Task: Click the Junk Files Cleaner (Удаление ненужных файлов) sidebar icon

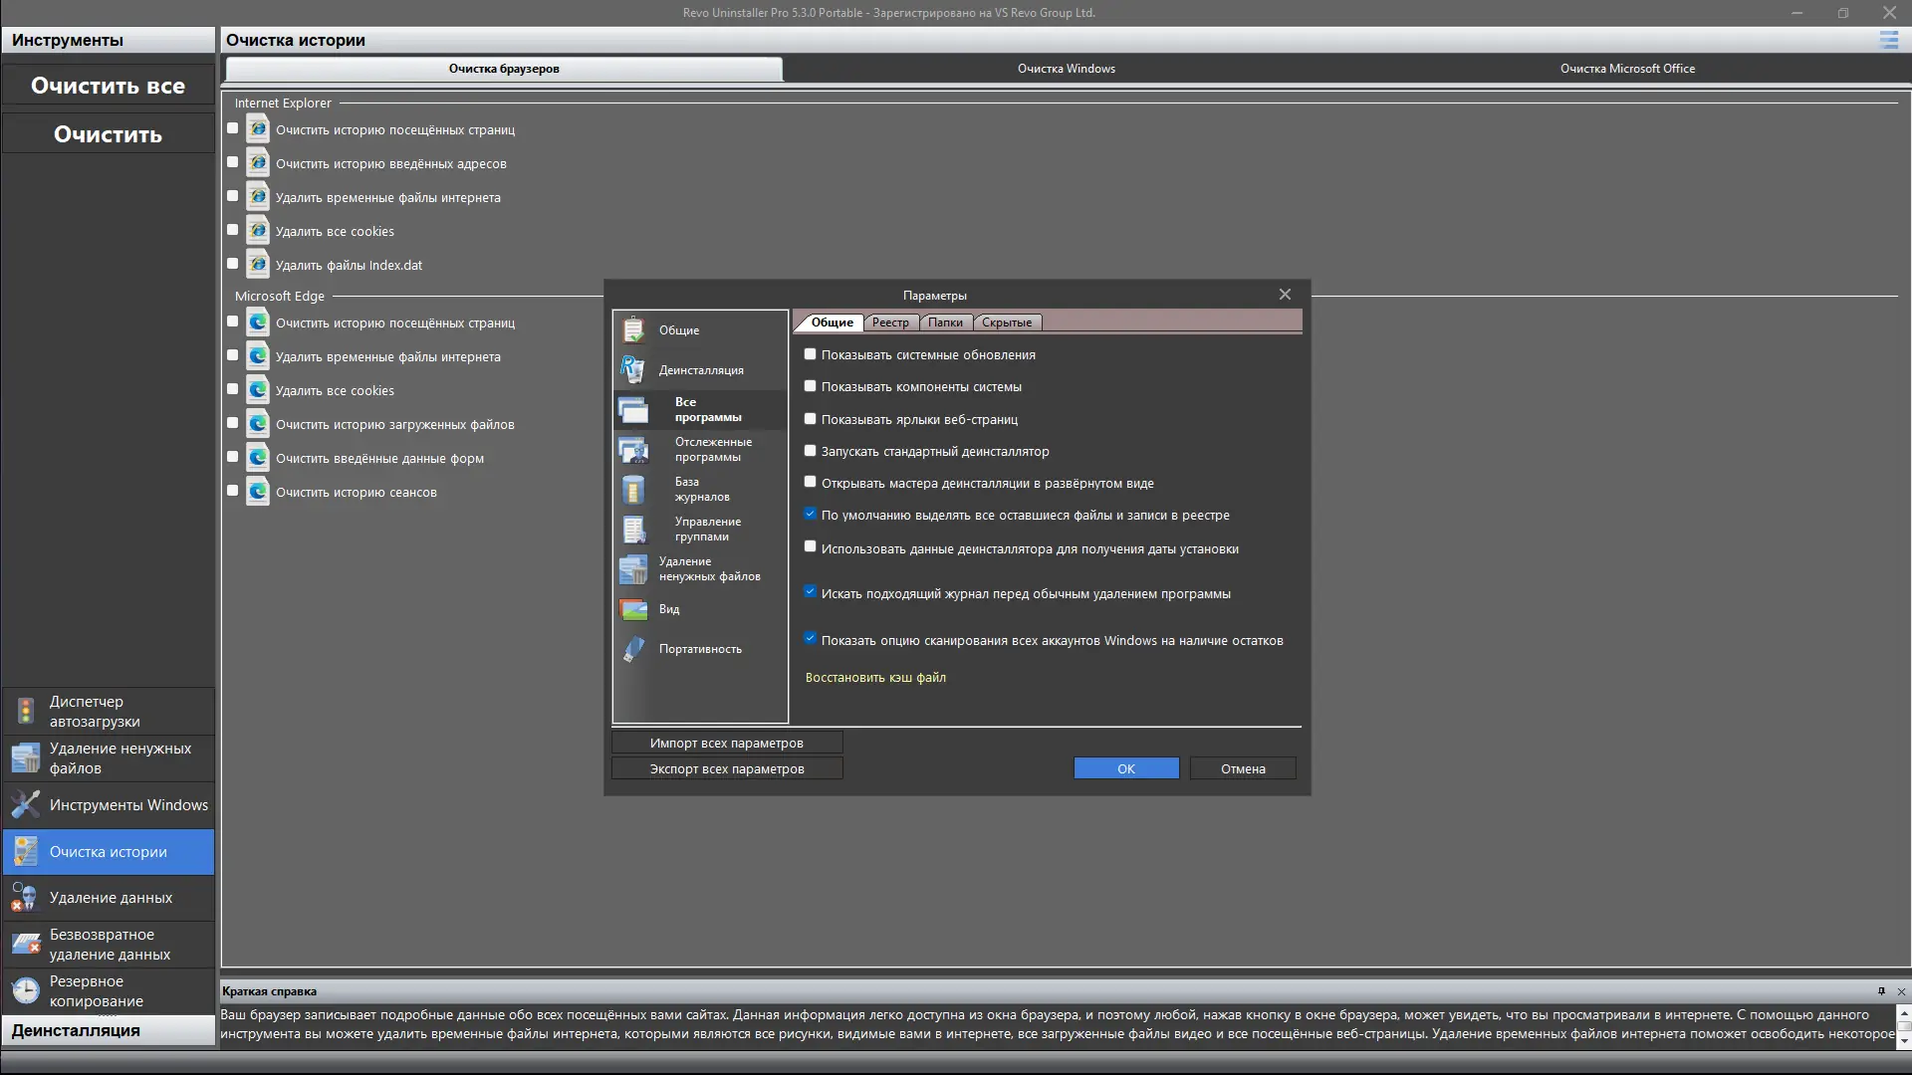Action: (26, 757)
